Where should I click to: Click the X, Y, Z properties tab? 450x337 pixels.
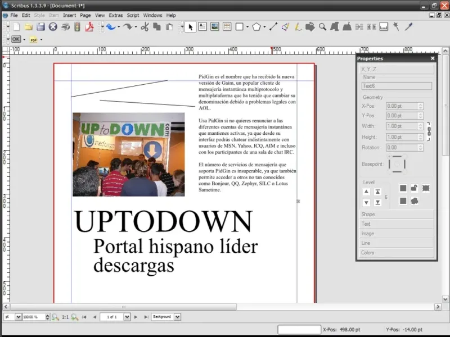tap(397, 69)
